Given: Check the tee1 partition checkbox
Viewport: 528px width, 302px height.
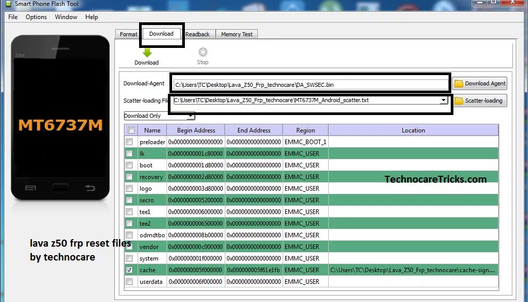Looking at the screenshot, I should pos(129,212).
